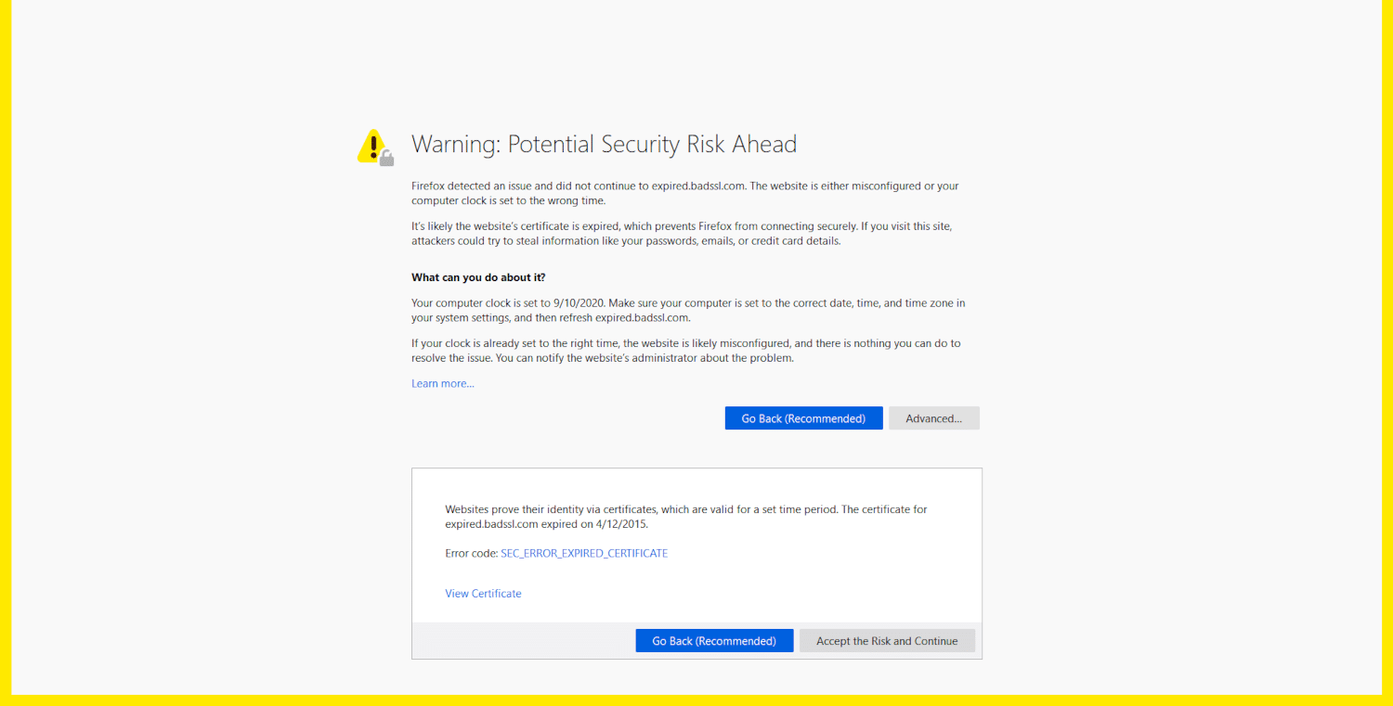This screenshot has width=1393, height=706.
Task: Open the "Learn more..." link
Action: [442, 383]
